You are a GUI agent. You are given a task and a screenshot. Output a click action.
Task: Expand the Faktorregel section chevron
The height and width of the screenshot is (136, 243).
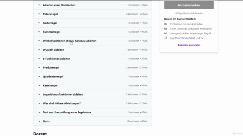(39, 23)
